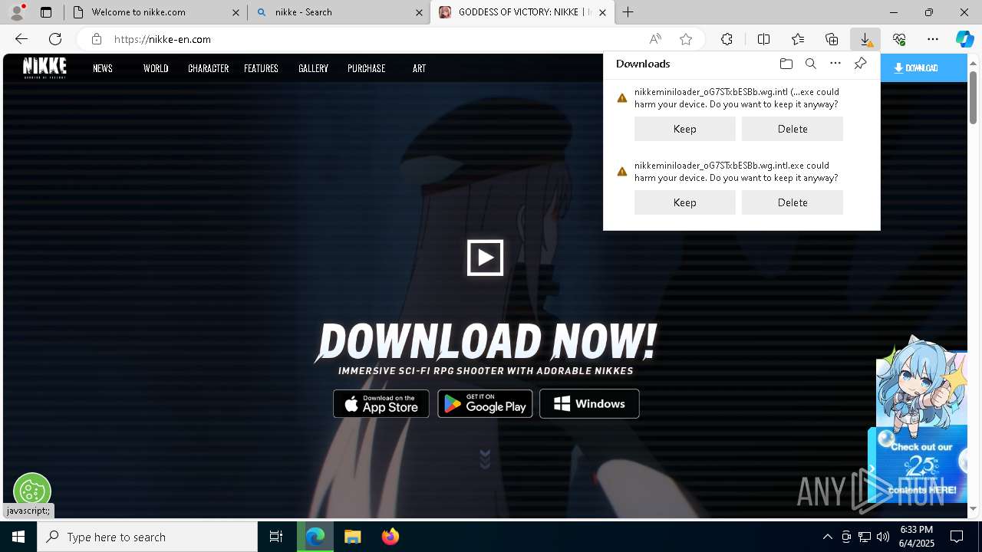Pin the Downloads panel
Screen dimensions: 982x552
[860, 64]
